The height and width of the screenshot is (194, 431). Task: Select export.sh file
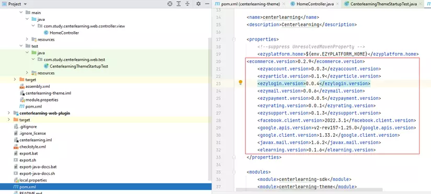pos(28,160)
